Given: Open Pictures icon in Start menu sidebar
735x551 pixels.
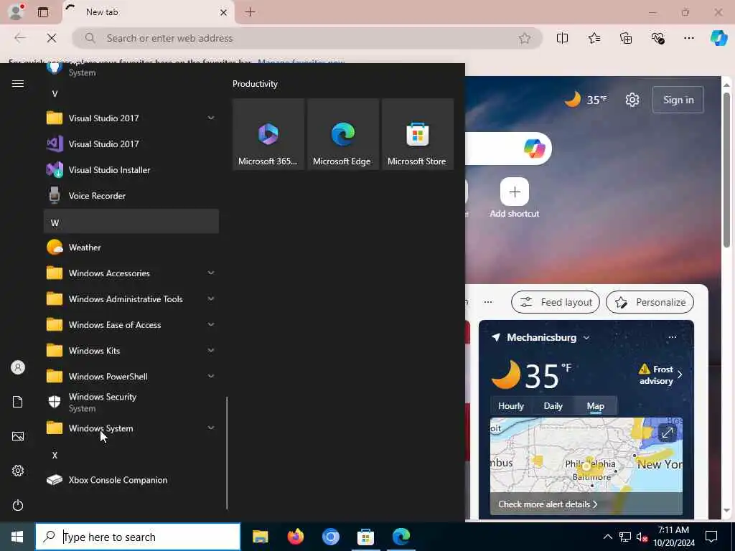Looking at the screenshot, I should [x=18, y=436].
